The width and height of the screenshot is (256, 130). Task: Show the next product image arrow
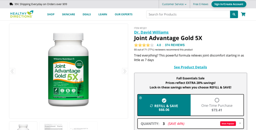coord(125,71)
